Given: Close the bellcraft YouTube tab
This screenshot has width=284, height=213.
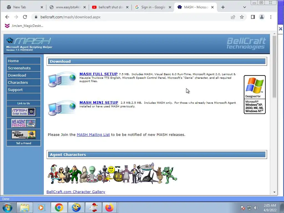Looking at the screenshot, I should pyautogui.click(x=127, y=7).
